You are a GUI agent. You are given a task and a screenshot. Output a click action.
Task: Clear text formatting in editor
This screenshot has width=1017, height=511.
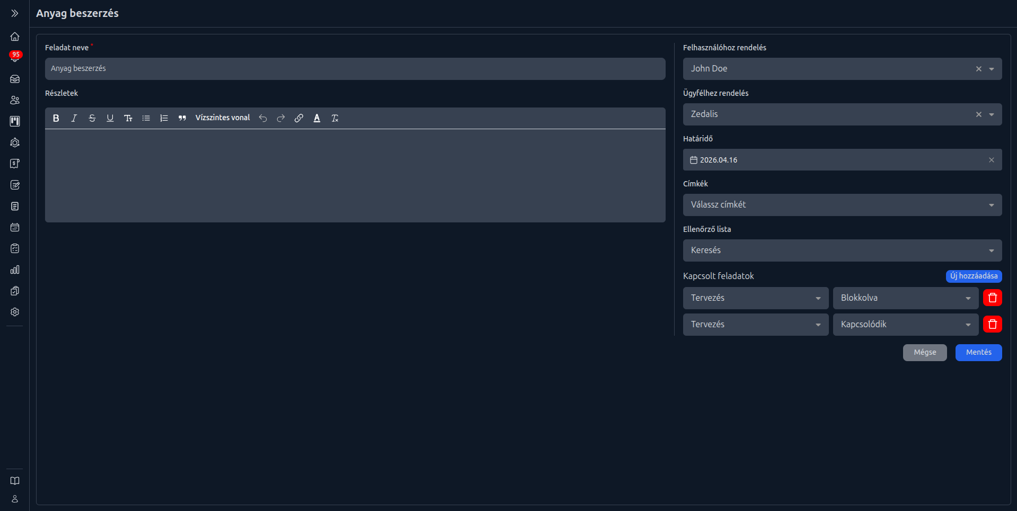(335, 118)
